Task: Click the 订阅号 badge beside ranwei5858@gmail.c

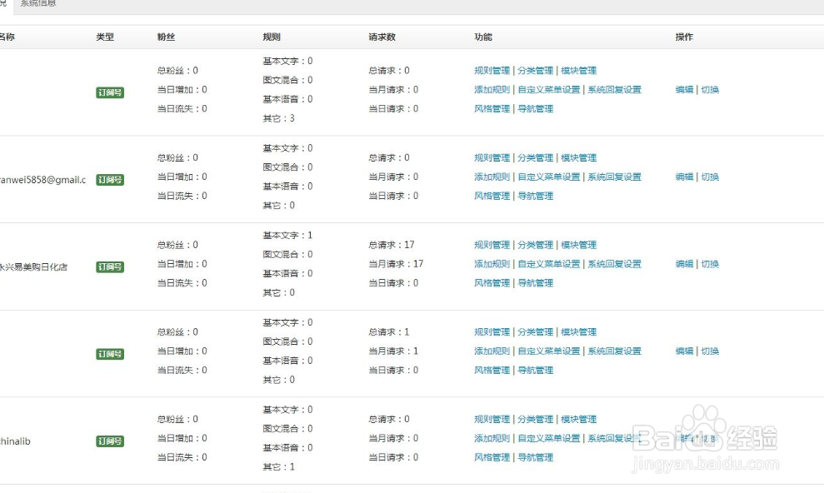Action: (109, 180)
